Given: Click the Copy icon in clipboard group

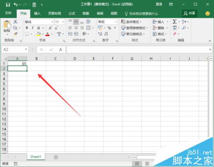Looking at the screenshot, I should coord(15,28).
